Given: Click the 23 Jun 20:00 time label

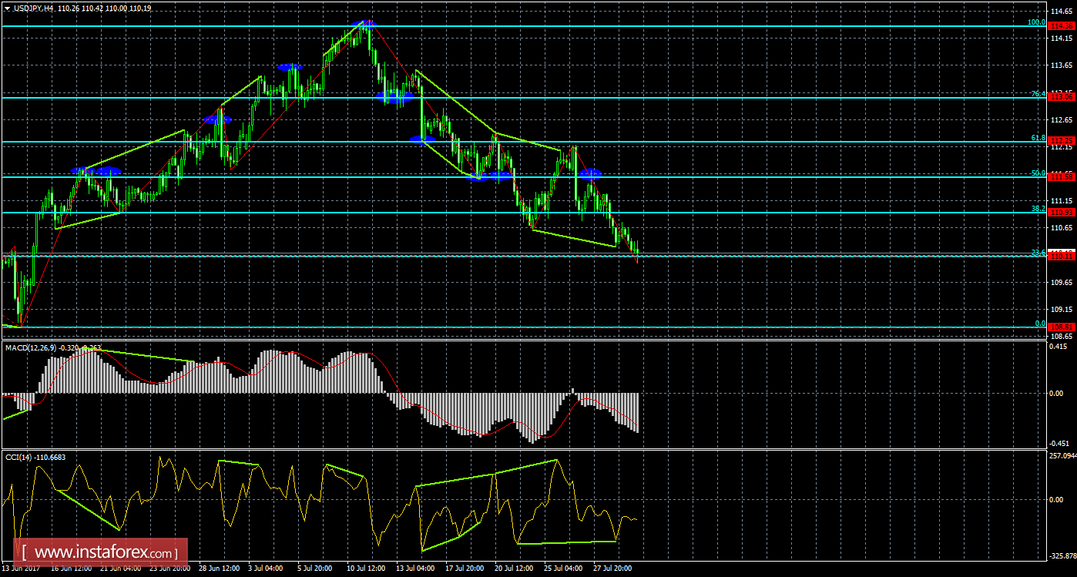Looking at the screenshot, I should [x=170, y=569].
